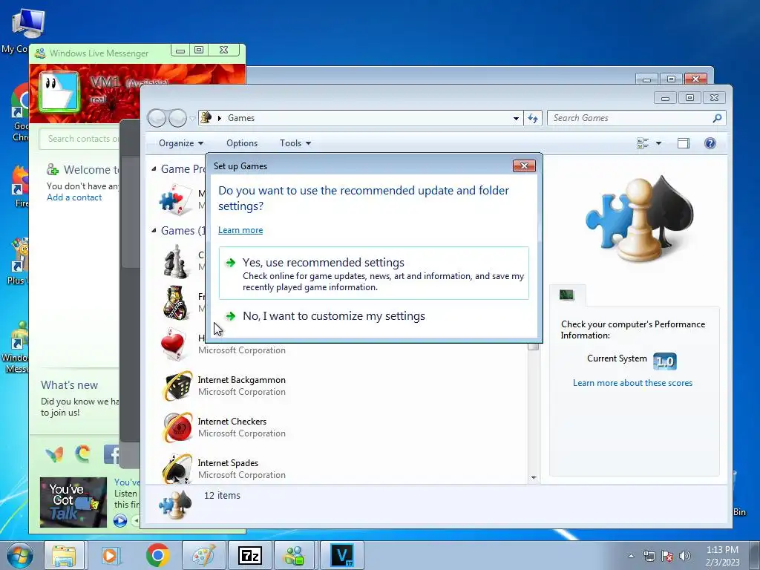Click the Back navigation button
This screenshot has height=570, width=760.
157,118
